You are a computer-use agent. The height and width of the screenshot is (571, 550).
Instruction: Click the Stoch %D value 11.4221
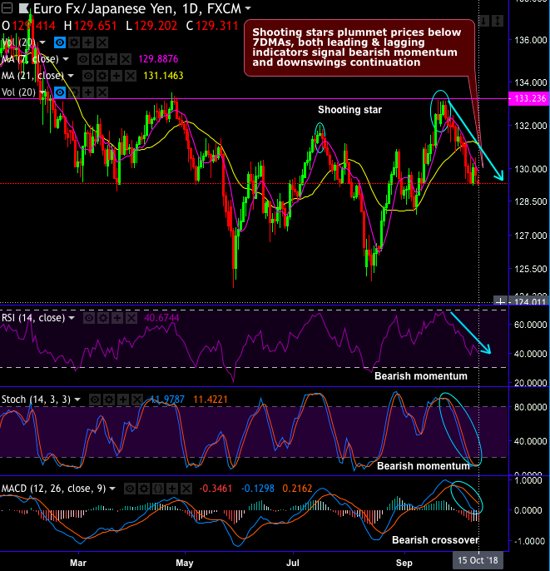(x=211, y=400)
